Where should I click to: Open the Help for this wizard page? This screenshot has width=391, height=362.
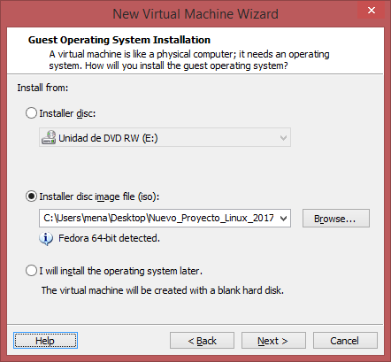click(45, 341)
